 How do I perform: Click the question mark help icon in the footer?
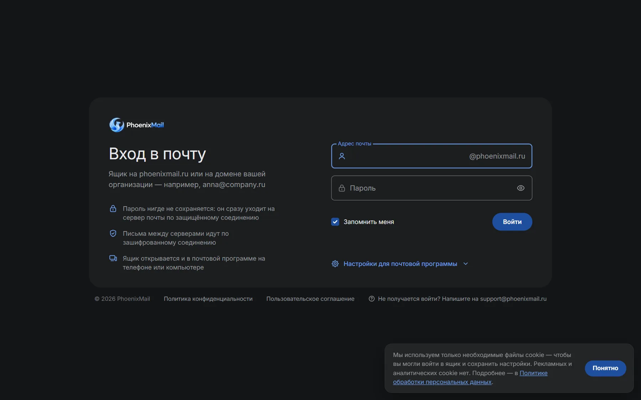[x=372, y=299]
